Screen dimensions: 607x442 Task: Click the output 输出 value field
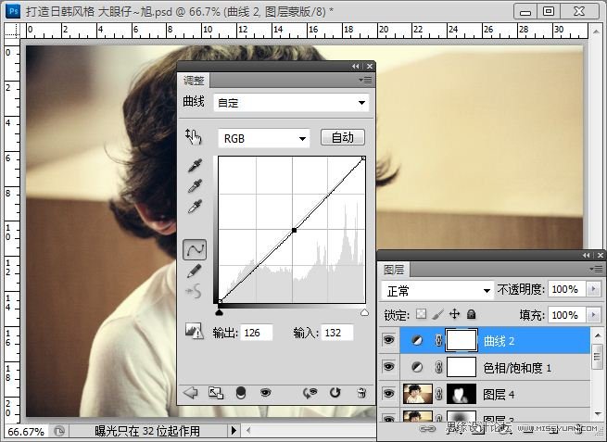click(x=257, y=333)
